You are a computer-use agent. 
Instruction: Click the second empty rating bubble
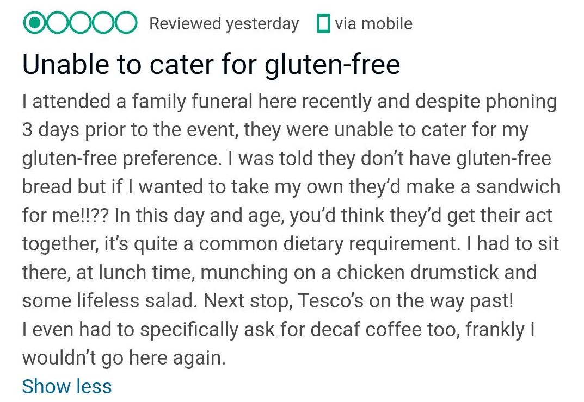point(57,23)
